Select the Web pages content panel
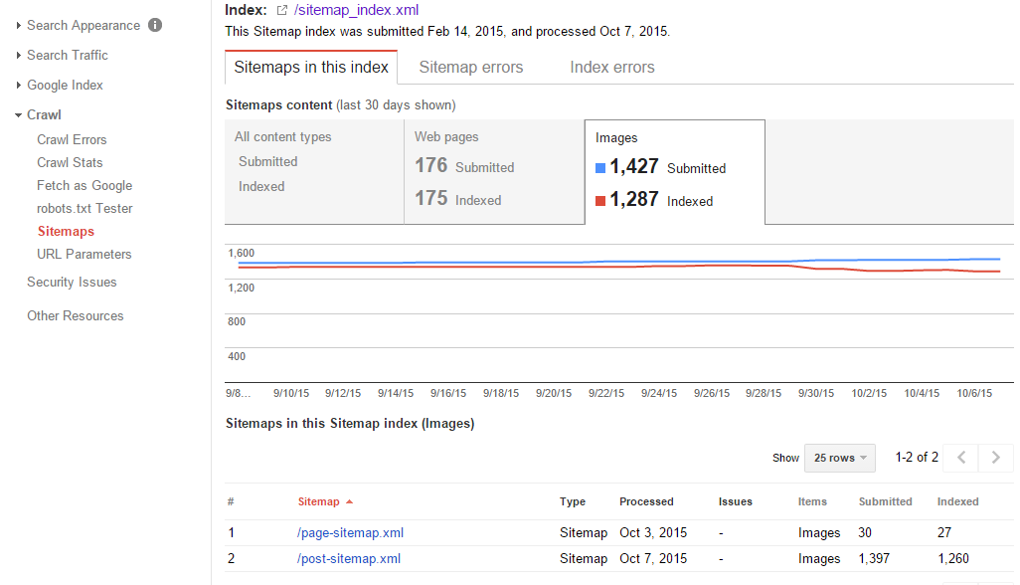1020x585 pixels. tap(494, 172)
